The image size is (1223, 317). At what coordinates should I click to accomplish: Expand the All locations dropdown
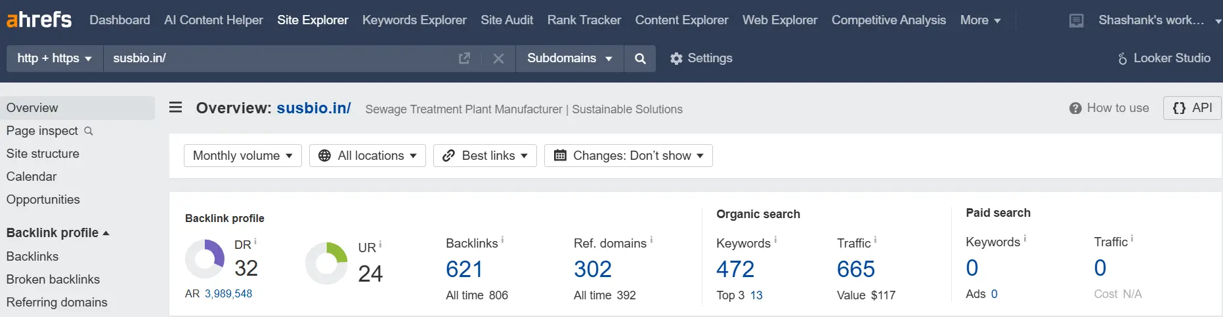coord(368,155)
